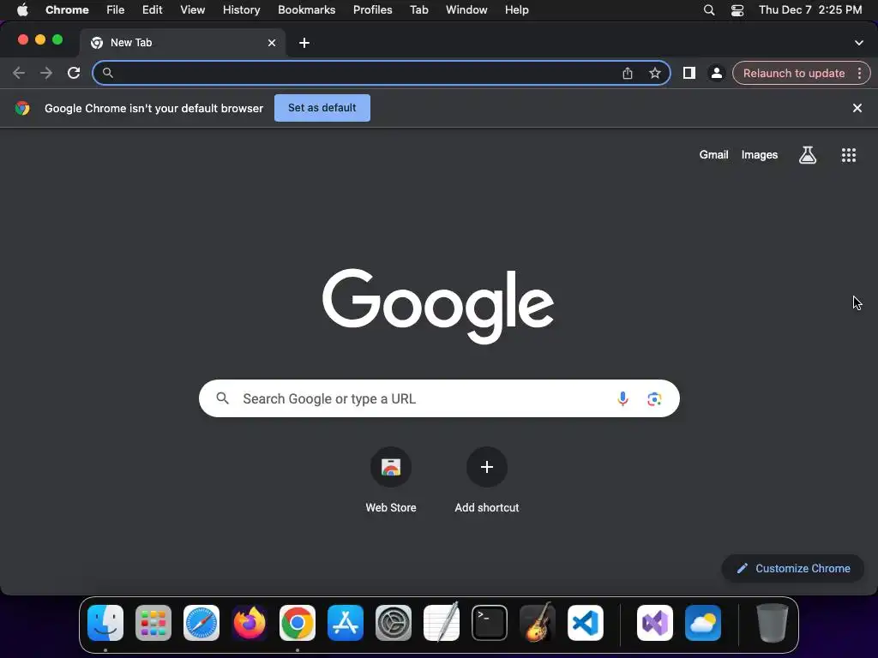Image resolution: width=878 pixels, height=658 pixels.
Task: Open the History menu
Action: [241, 10]
